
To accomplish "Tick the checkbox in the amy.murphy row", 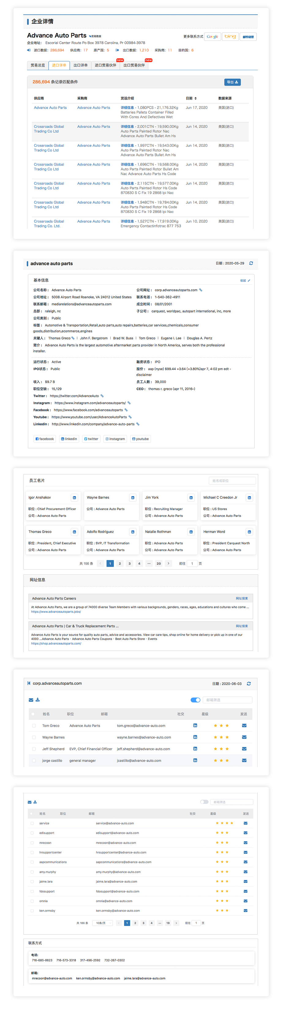I will pyautogui.click(x=32, y=872).
